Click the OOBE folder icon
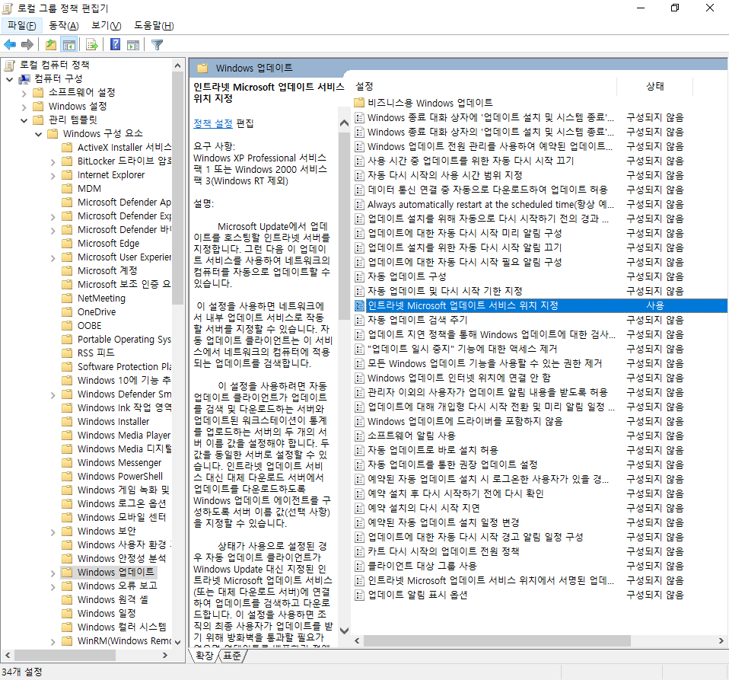Image resolution: width=729 pixels, height=680 pixels. 68,326
